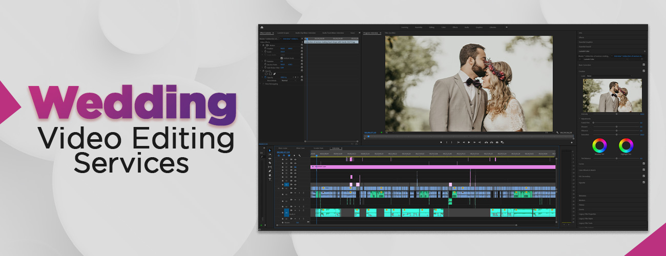Create an ellipse mask under Opacity

(266, 74)
